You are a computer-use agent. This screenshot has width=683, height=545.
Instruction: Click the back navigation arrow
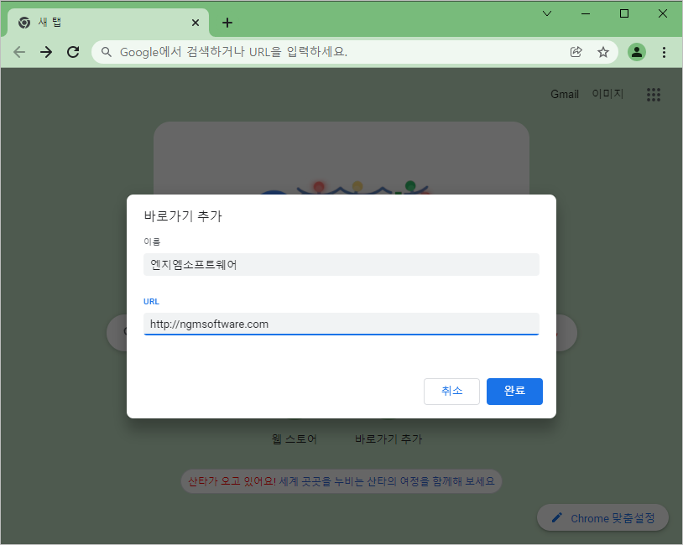(x=19, y=52)
